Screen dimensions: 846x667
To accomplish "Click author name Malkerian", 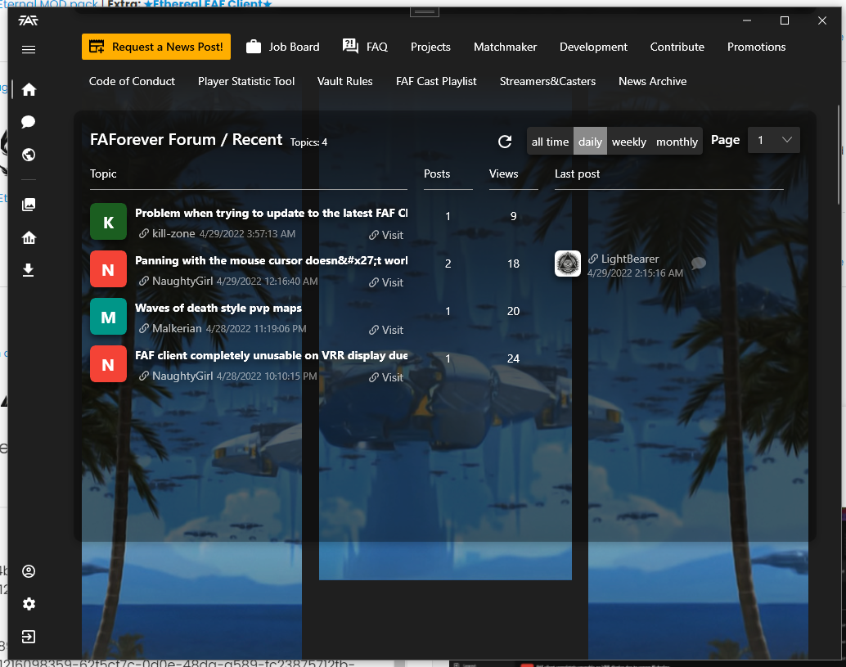I will [177, 329].
